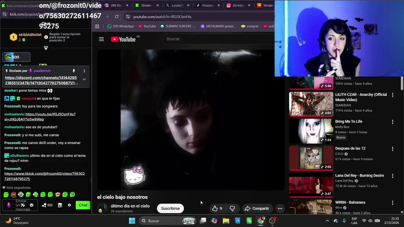
Task: Expand leaderboard with double-line arrow
Action: click(46, 48)
